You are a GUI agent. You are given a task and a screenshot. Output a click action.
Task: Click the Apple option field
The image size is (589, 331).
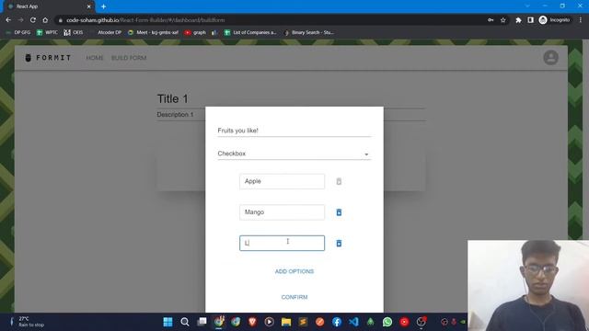[x=283, y=181]
